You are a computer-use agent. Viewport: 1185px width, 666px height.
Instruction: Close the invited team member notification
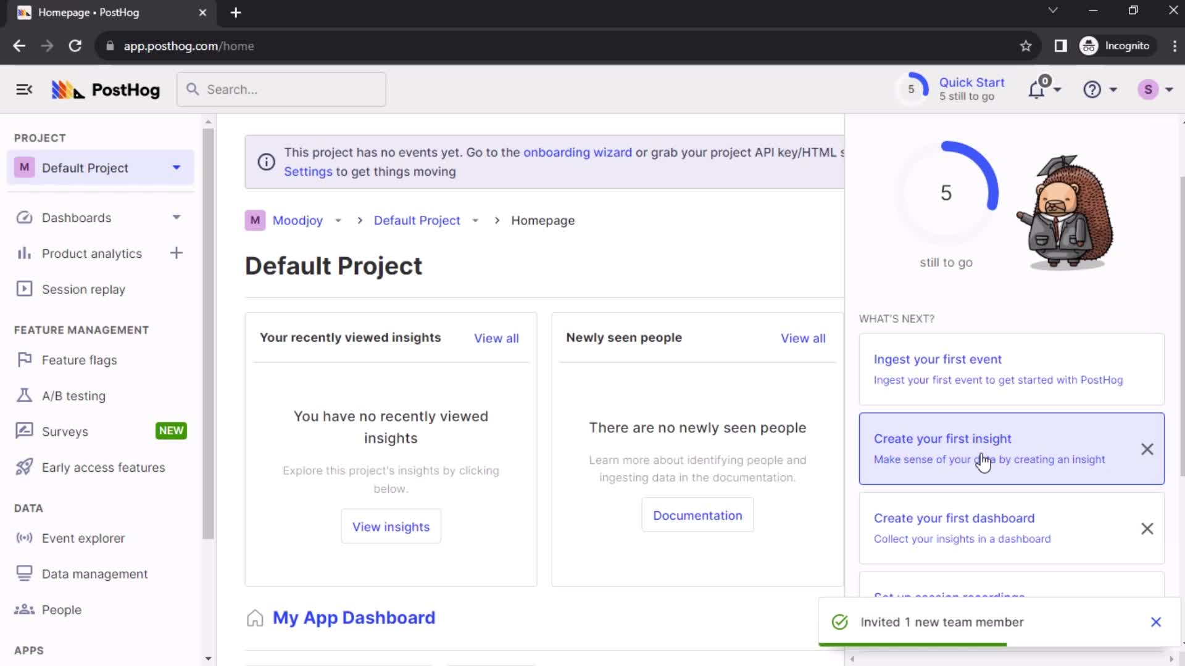point(1157,622)
